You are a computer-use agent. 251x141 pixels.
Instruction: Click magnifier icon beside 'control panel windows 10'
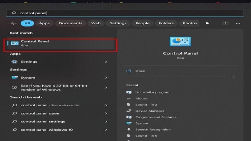pos(15,130)
